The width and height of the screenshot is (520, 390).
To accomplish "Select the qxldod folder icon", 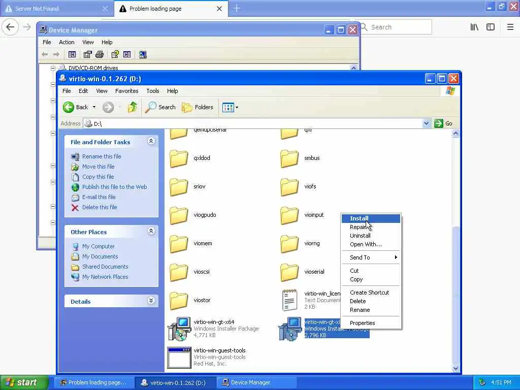I will click(179, 158).
